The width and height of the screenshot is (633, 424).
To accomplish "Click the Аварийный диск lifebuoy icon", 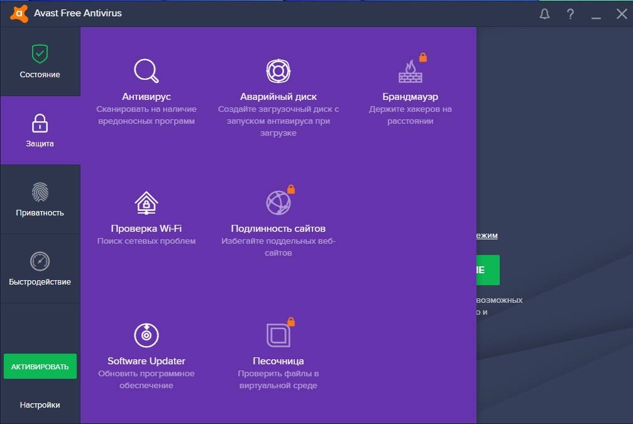I will point(278,71).
